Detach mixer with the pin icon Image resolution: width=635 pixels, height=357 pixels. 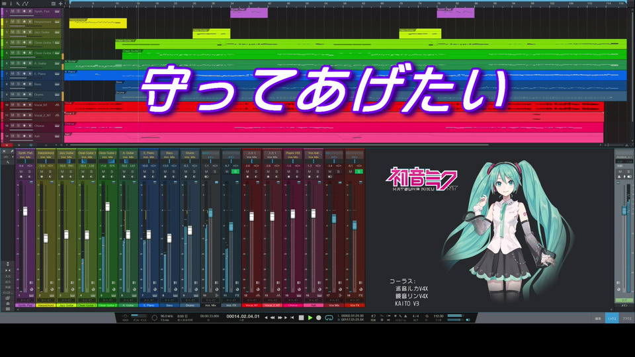[12, 151]
